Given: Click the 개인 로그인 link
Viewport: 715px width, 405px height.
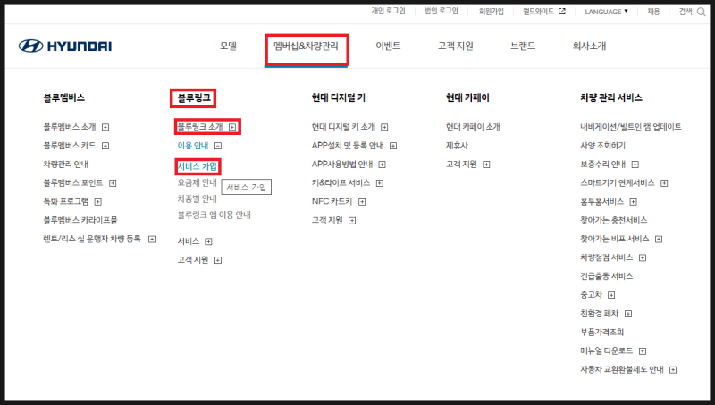Looking at the screenshot, I should click(x=388, y=11).
